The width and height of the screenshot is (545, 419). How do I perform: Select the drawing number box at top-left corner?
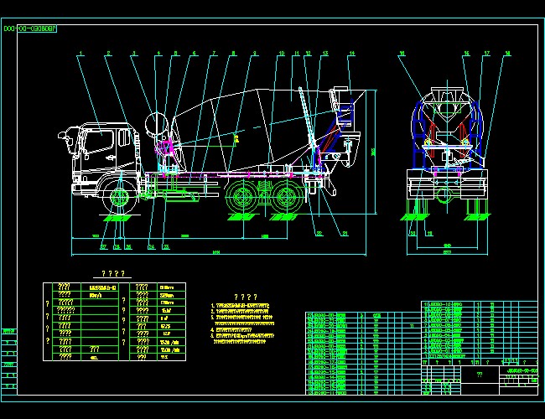(29, 28)
